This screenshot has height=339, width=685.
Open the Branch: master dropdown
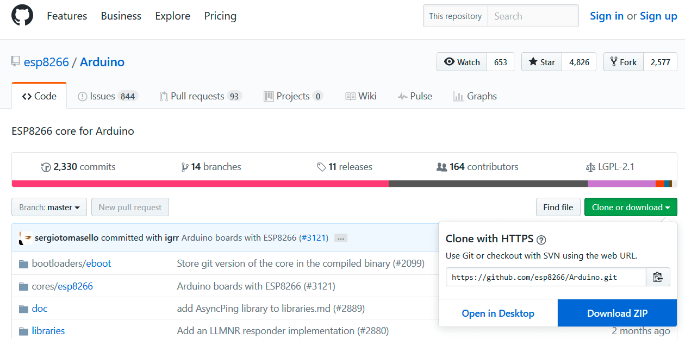pos(49,207)
